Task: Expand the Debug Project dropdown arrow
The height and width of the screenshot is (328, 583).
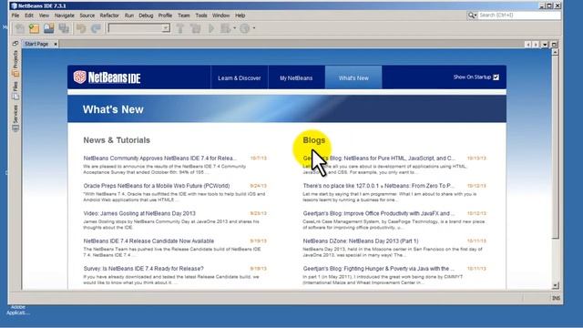Action: (235, 28)
